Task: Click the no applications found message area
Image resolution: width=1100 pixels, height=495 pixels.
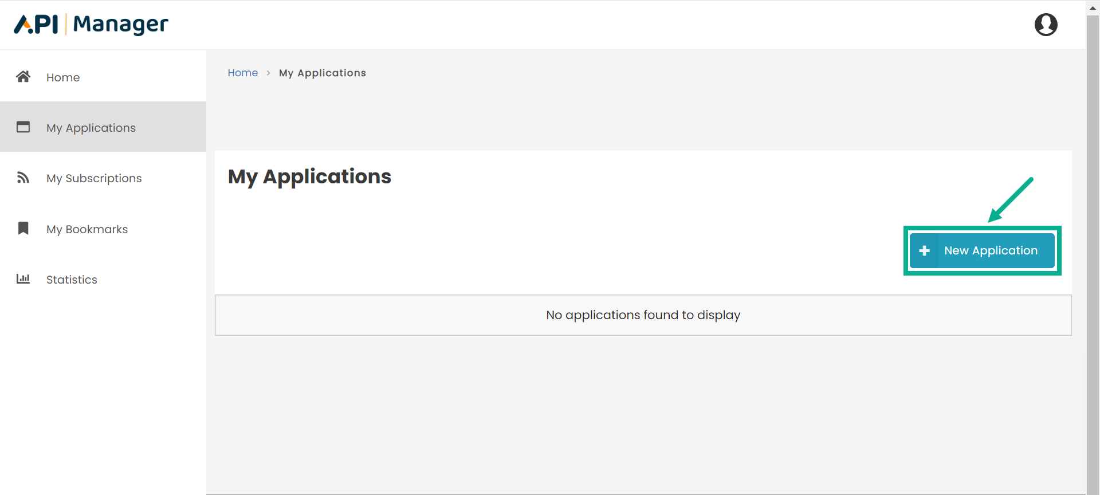Action: pyautogui.click(x=643, y=315)
